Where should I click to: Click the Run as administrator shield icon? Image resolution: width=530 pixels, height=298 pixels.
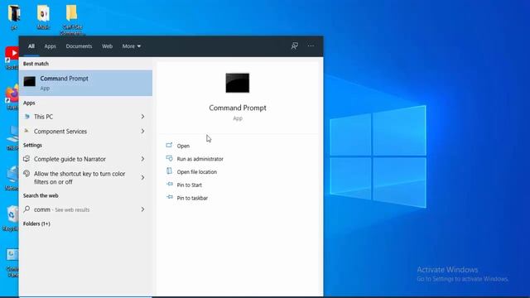click(x=169, y=158)
